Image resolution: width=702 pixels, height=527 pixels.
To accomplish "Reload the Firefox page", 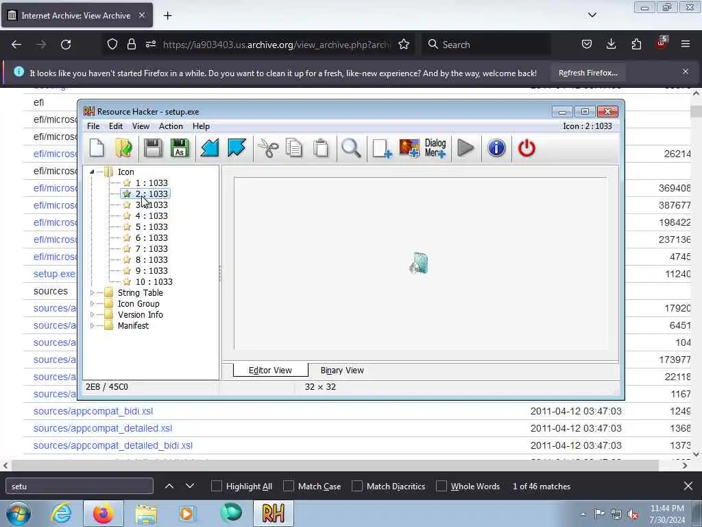I will (66, 45).
